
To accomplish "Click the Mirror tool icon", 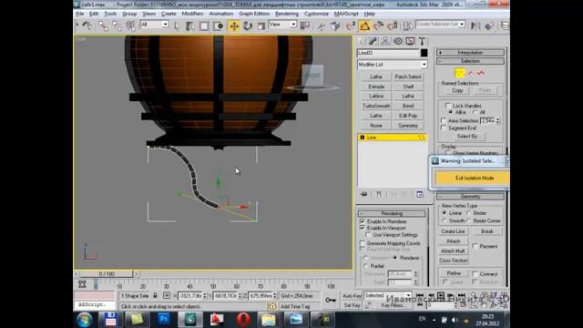I will tap(476, 26).
